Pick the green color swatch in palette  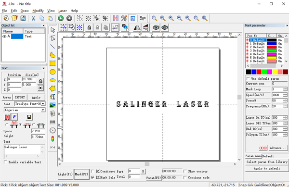[x=264, y=72]
